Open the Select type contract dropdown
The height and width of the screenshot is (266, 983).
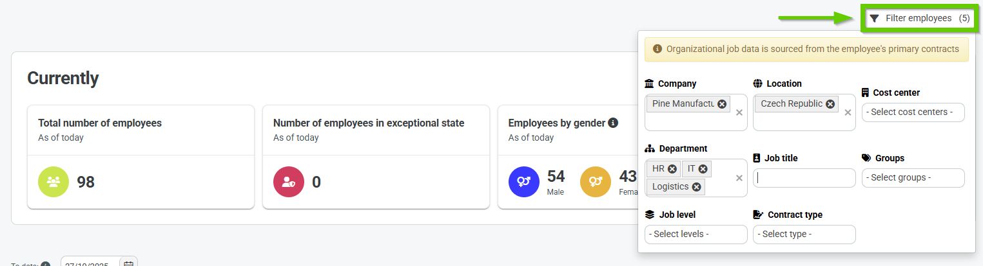pyautogui.click(x=804, y=235)
